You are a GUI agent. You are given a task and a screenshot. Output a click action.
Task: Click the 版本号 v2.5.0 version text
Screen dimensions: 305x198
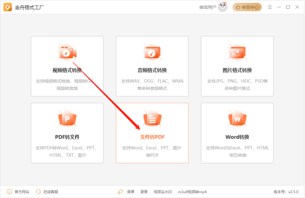click(x=286, y=192)
